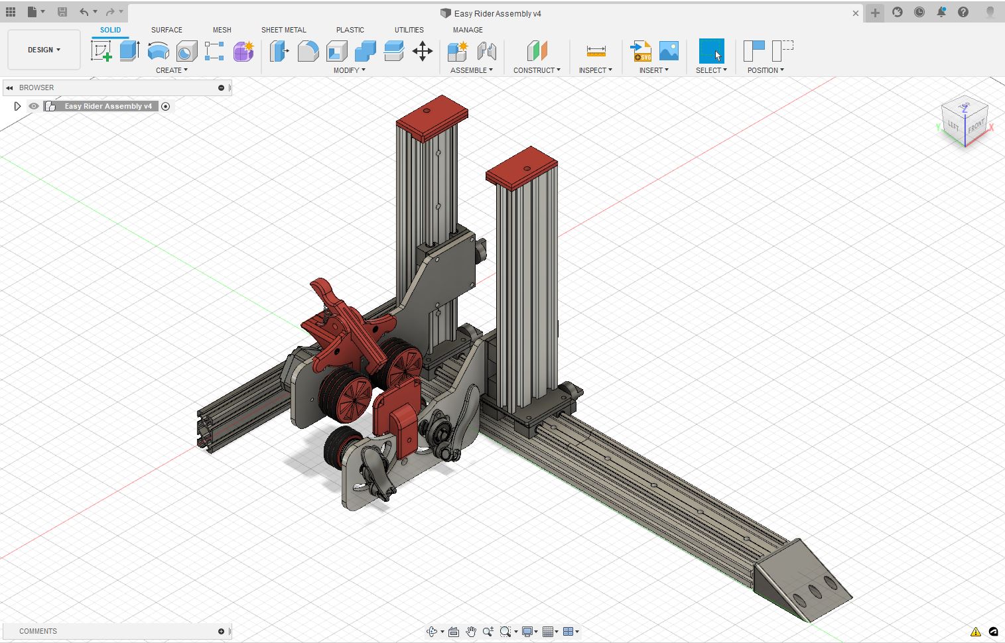1005x643 pixels.
Task: Select the Offset Plane construct tool
Action: tap(537, 51)
